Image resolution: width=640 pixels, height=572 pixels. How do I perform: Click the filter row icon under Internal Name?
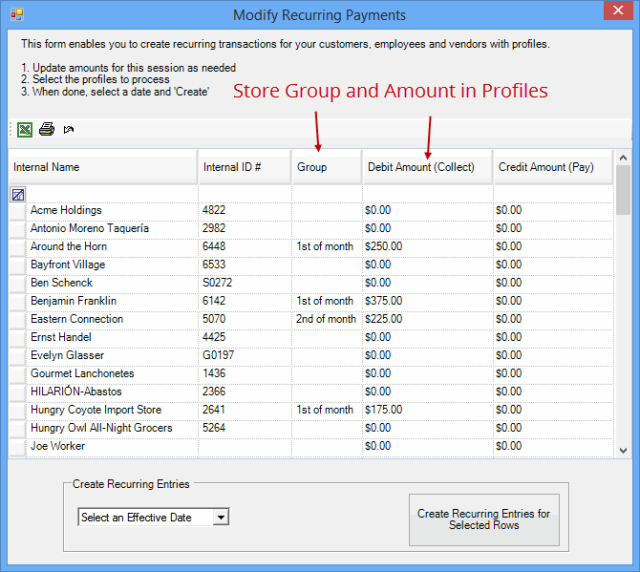[18, 194]
